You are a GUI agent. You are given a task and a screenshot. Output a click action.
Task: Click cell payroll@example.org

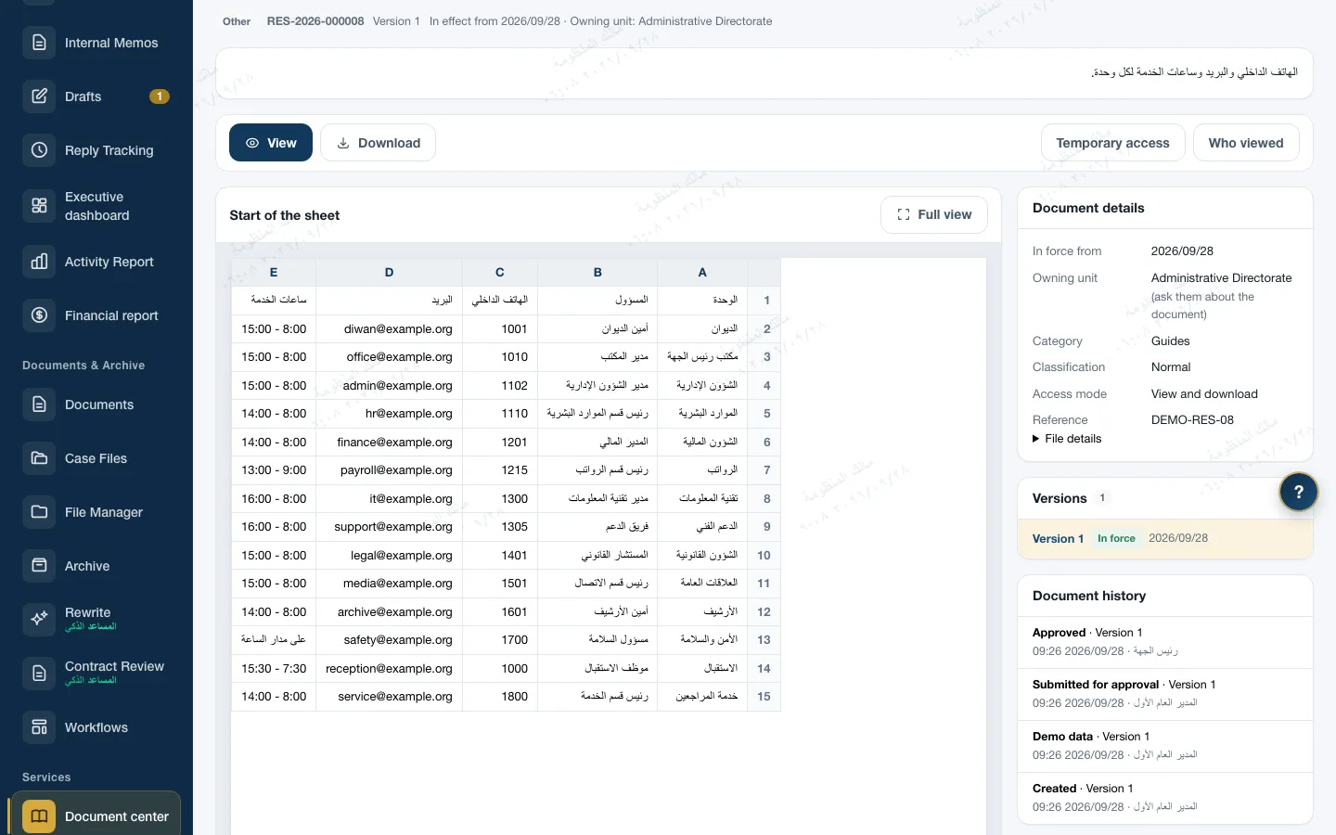click(x=389, y=470)
